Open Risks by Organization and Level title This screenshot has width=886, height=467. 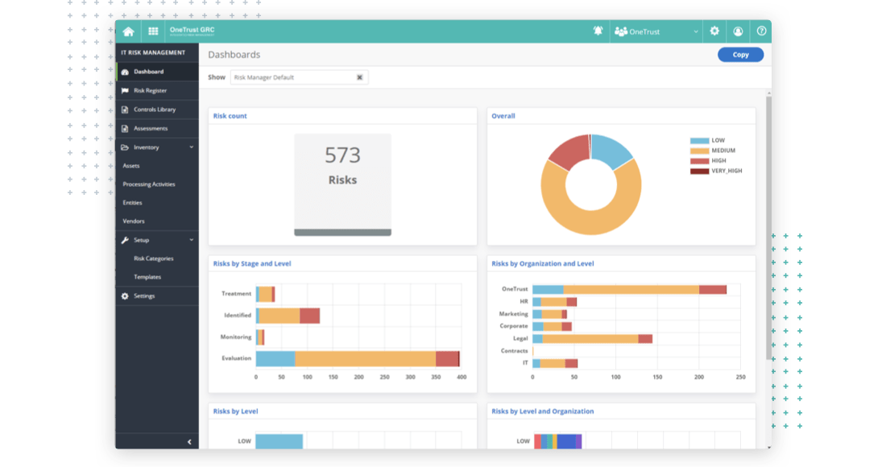542,264
